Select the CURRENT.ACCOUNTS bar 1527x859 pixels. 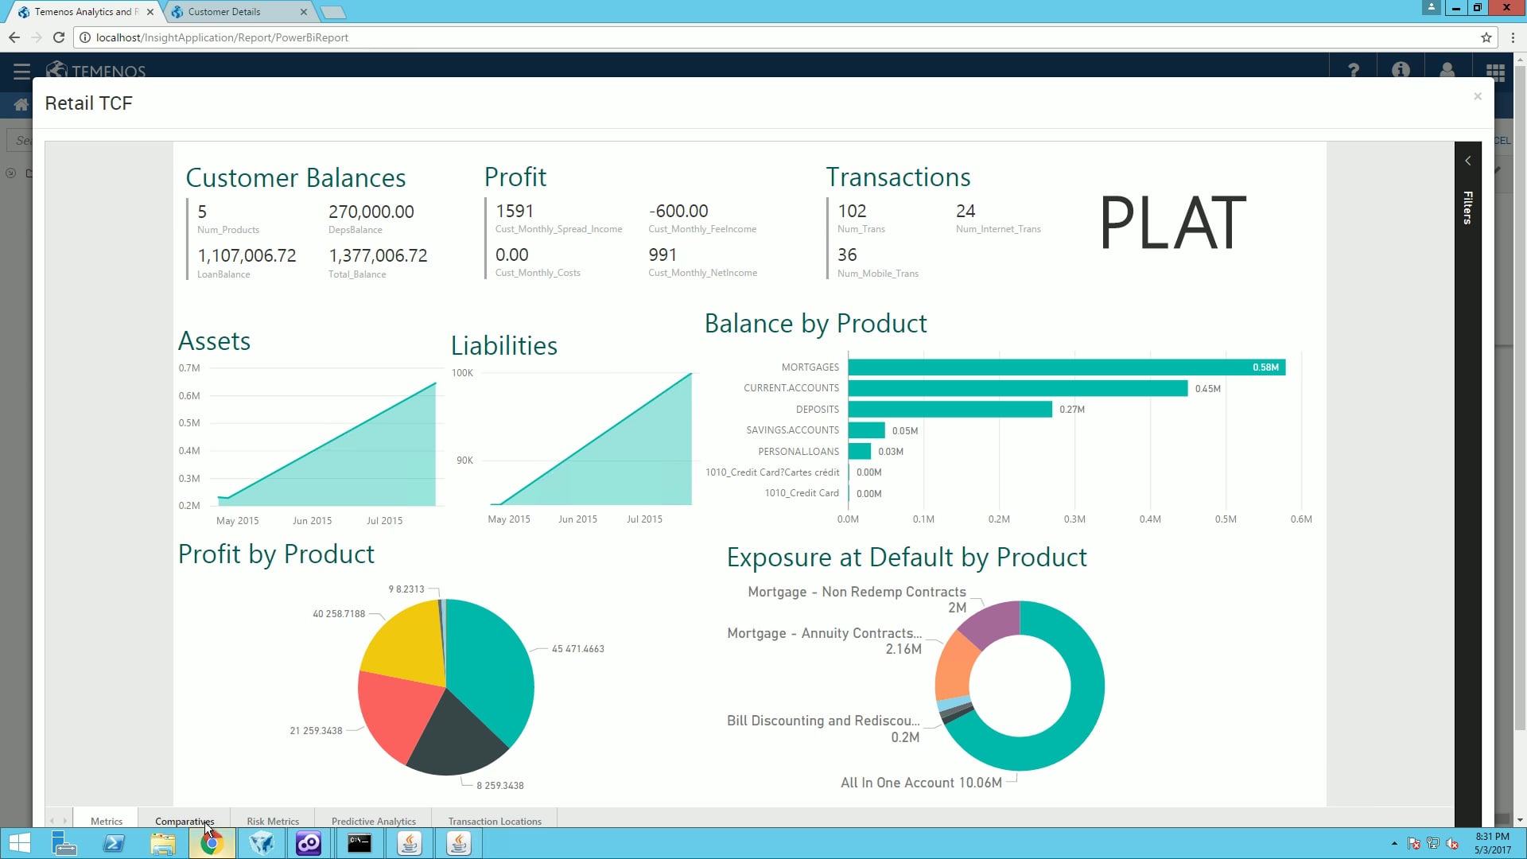[x=1018, y=388]
